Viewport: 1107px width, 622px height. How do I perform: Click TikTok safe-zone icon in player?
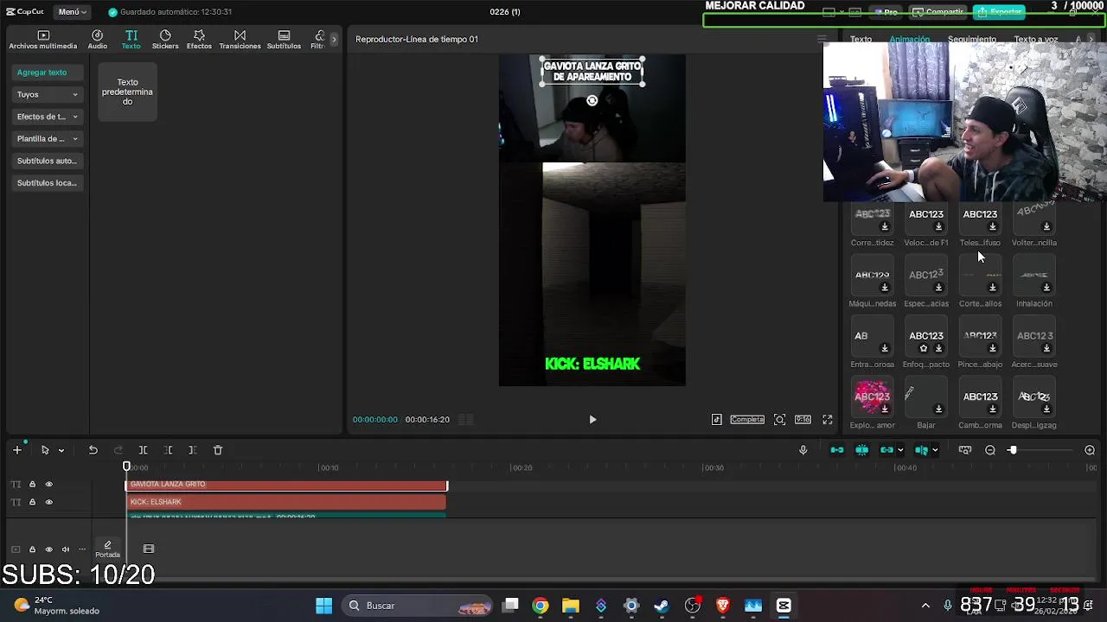coord(717,420)
